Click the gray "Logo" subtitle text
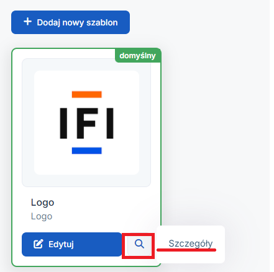Image resolution: width=274 pixels, height=272 pixels. click(x=42, y=216)
